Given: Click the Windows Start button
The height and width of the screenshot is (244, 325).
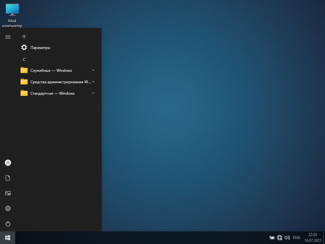Looking at the screenshot, I should pyautogui.click(x=8, y=238).
